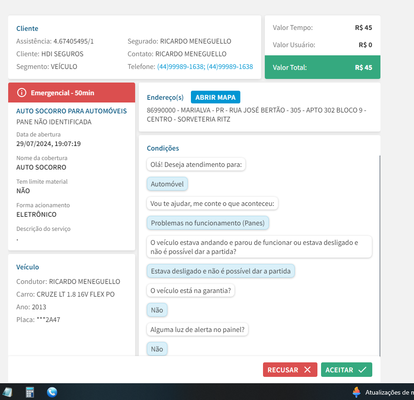
Task: Click 'Estava desligado e não é possível' answer
Action: pos(221,271)
